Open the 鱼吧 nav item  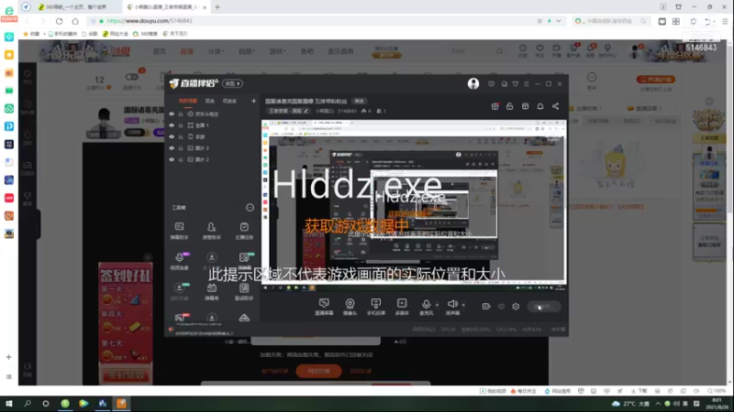point(307,51)
